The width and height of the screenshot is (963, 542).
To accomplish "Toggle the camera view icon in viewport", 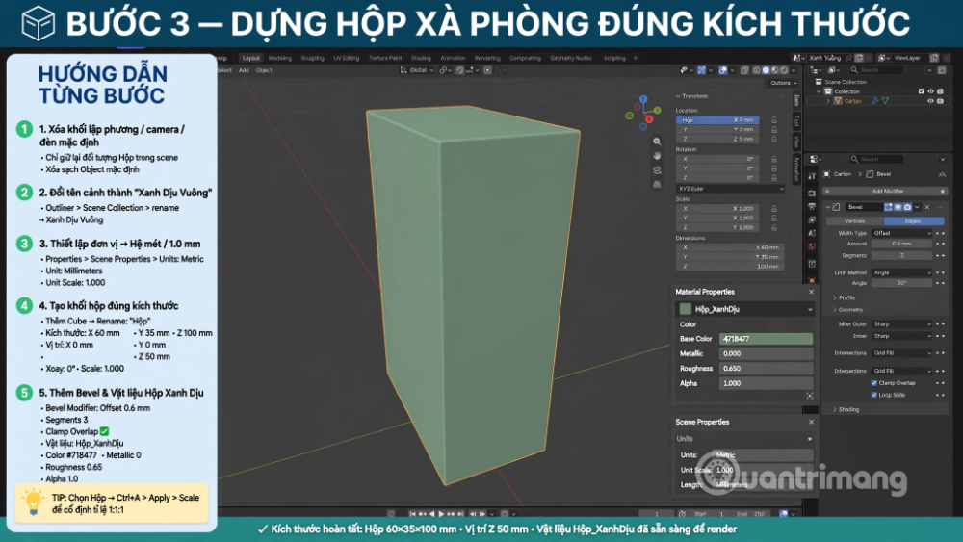I will pyautogui.click(x=657, y=170).
